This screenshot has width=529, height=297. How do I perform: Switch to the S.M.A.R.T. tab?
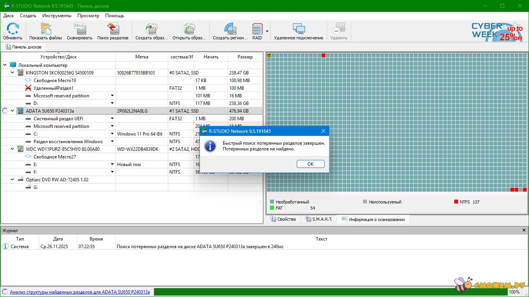pos(318,219)
